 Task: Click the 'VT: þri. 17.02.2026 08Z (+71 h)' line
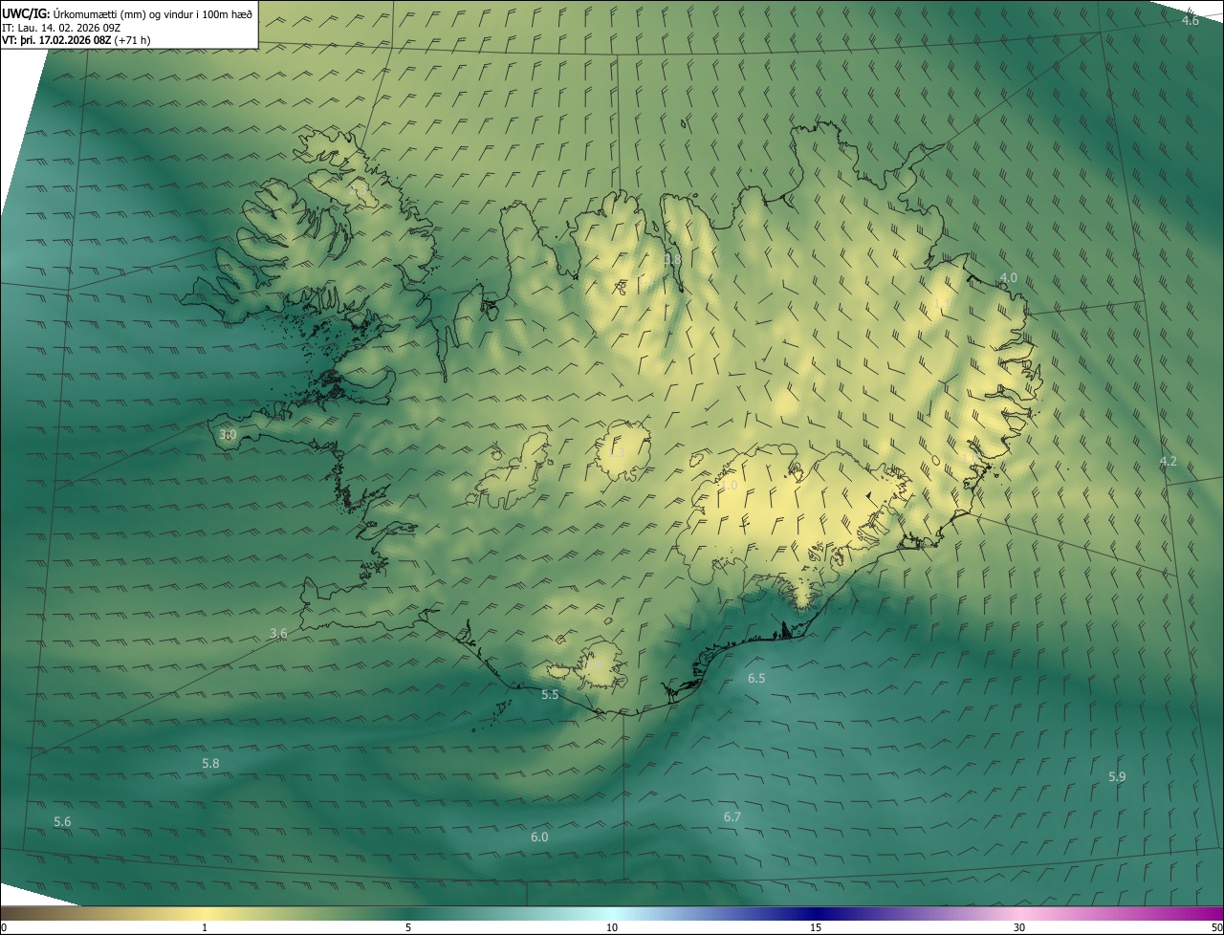click(x=76, y=40)
